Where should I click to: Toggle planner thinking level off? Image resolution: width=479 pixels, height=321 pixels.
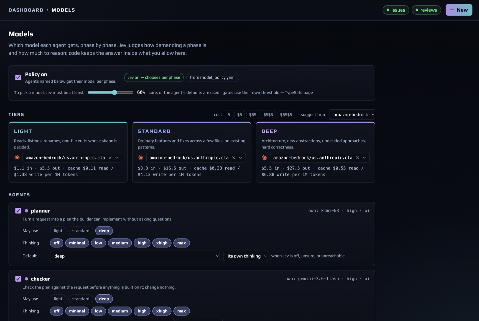click(x=57, y=243)
